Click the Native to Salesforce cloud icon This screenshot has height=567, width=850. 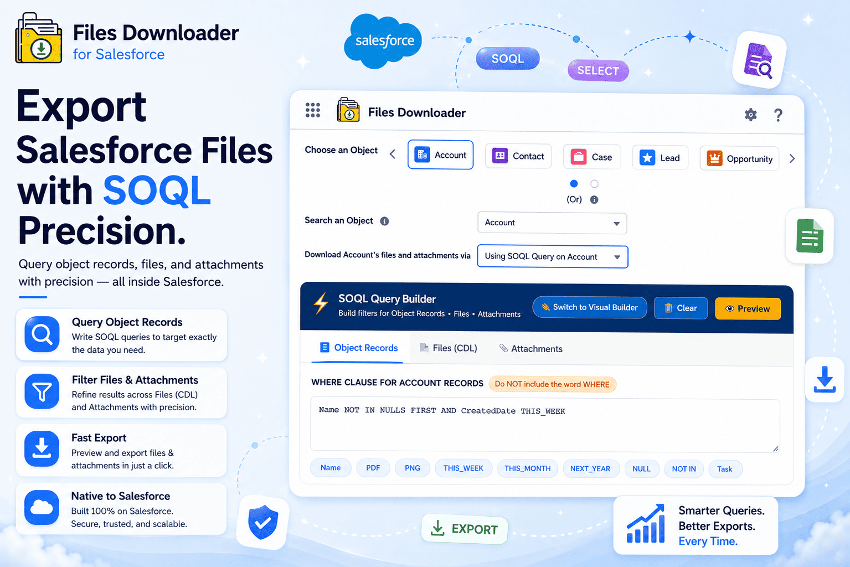[42, 507]
